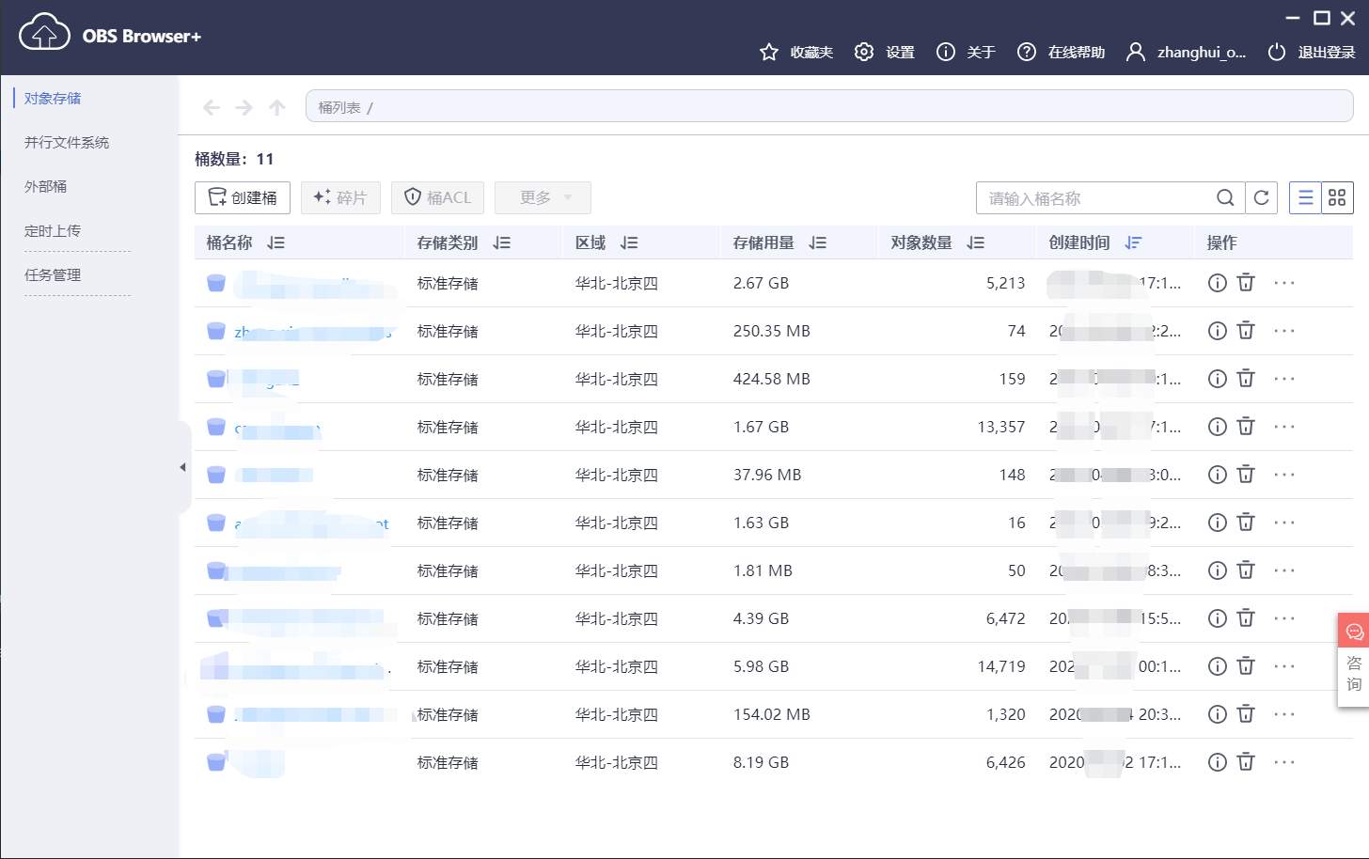Click the bucket name search field

pyautogui.click(x=1095, y=198)
